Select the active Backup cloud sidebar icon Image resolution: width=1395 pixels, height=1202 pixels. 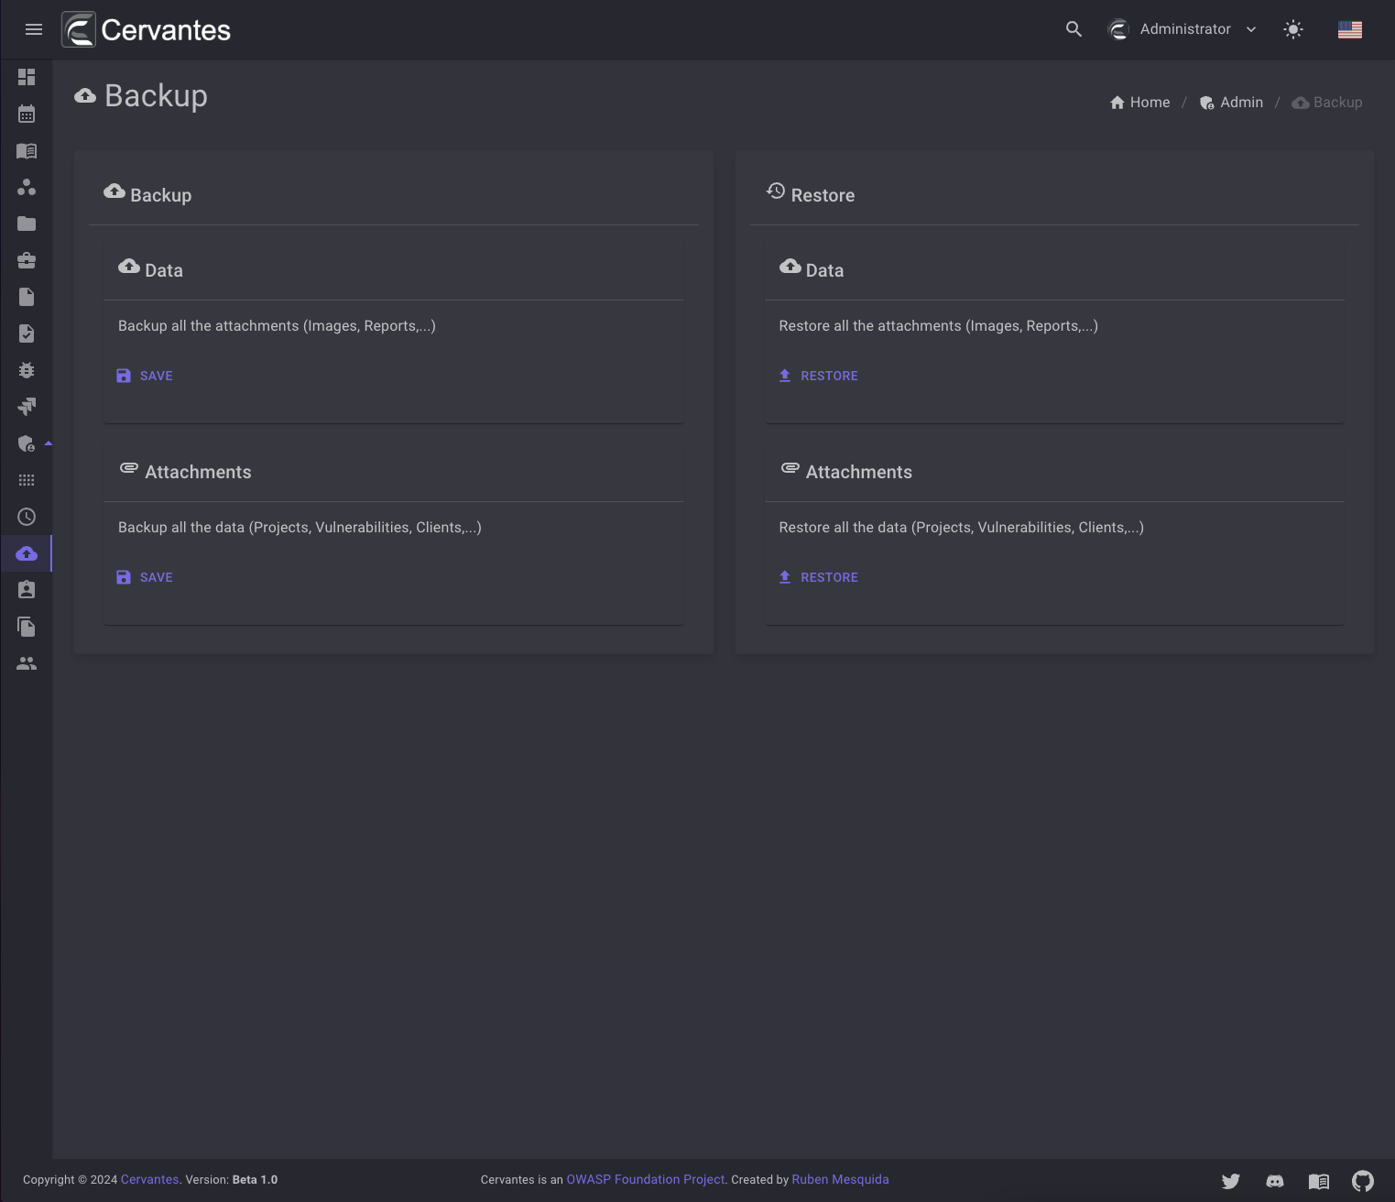(x=27, y=553)
